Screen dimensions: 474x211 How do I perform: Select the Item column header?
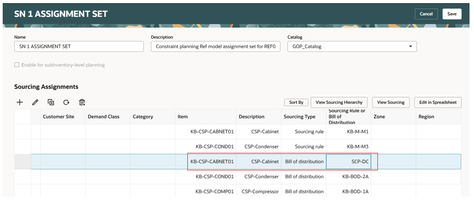coord(206,117)
